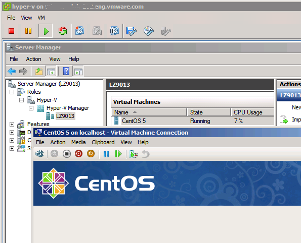Open the Media menu in VM Connection
Viewport: 301px width, 243px height.
coord(78,142)
